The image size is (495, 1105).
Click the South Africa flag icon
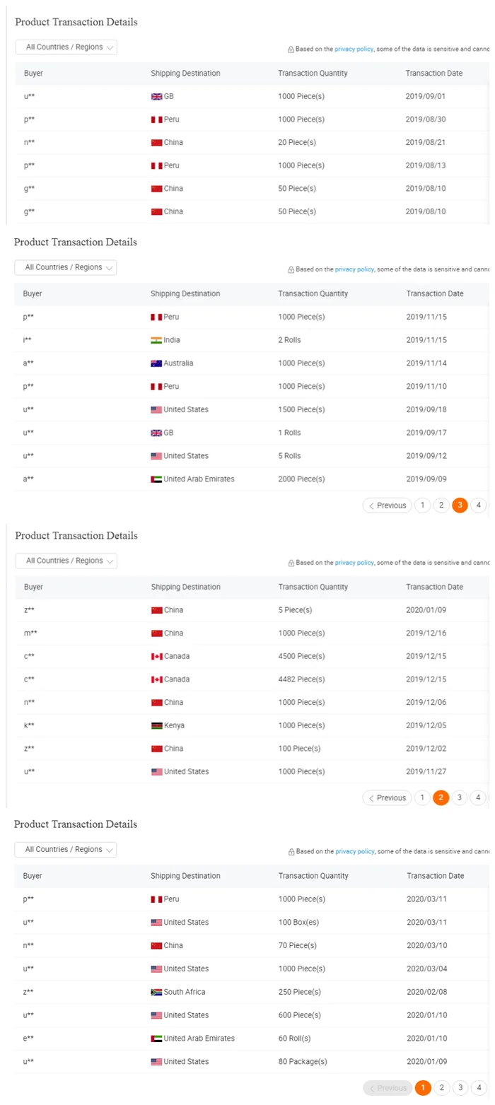156,992
